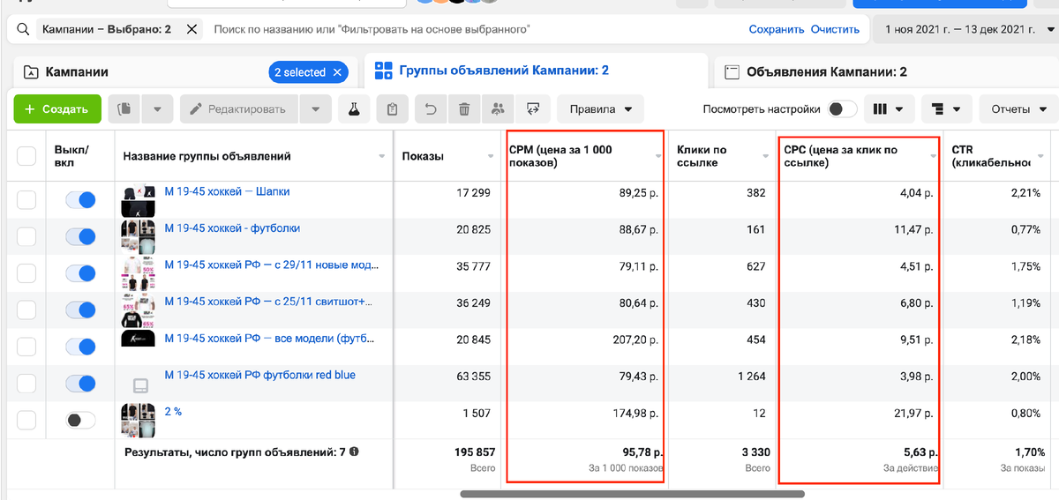Open the ad set named 2 %

pos(173,411)
